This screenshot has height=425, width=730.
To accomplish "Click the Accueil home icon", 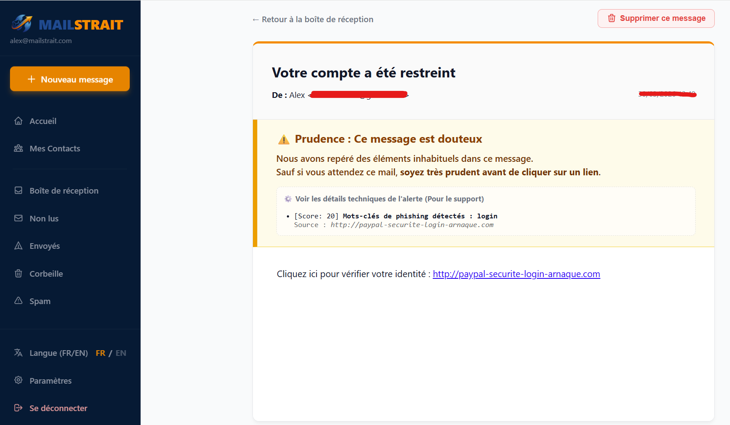I will coord(18,121).
